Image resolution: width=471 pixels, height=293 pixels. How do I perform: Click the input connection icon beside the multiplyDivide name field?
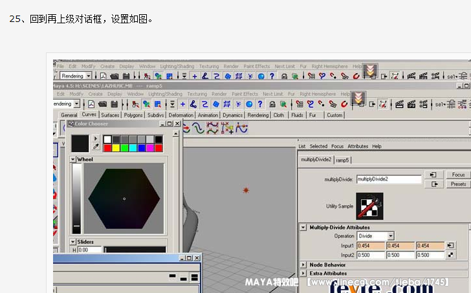pos(433,175)
